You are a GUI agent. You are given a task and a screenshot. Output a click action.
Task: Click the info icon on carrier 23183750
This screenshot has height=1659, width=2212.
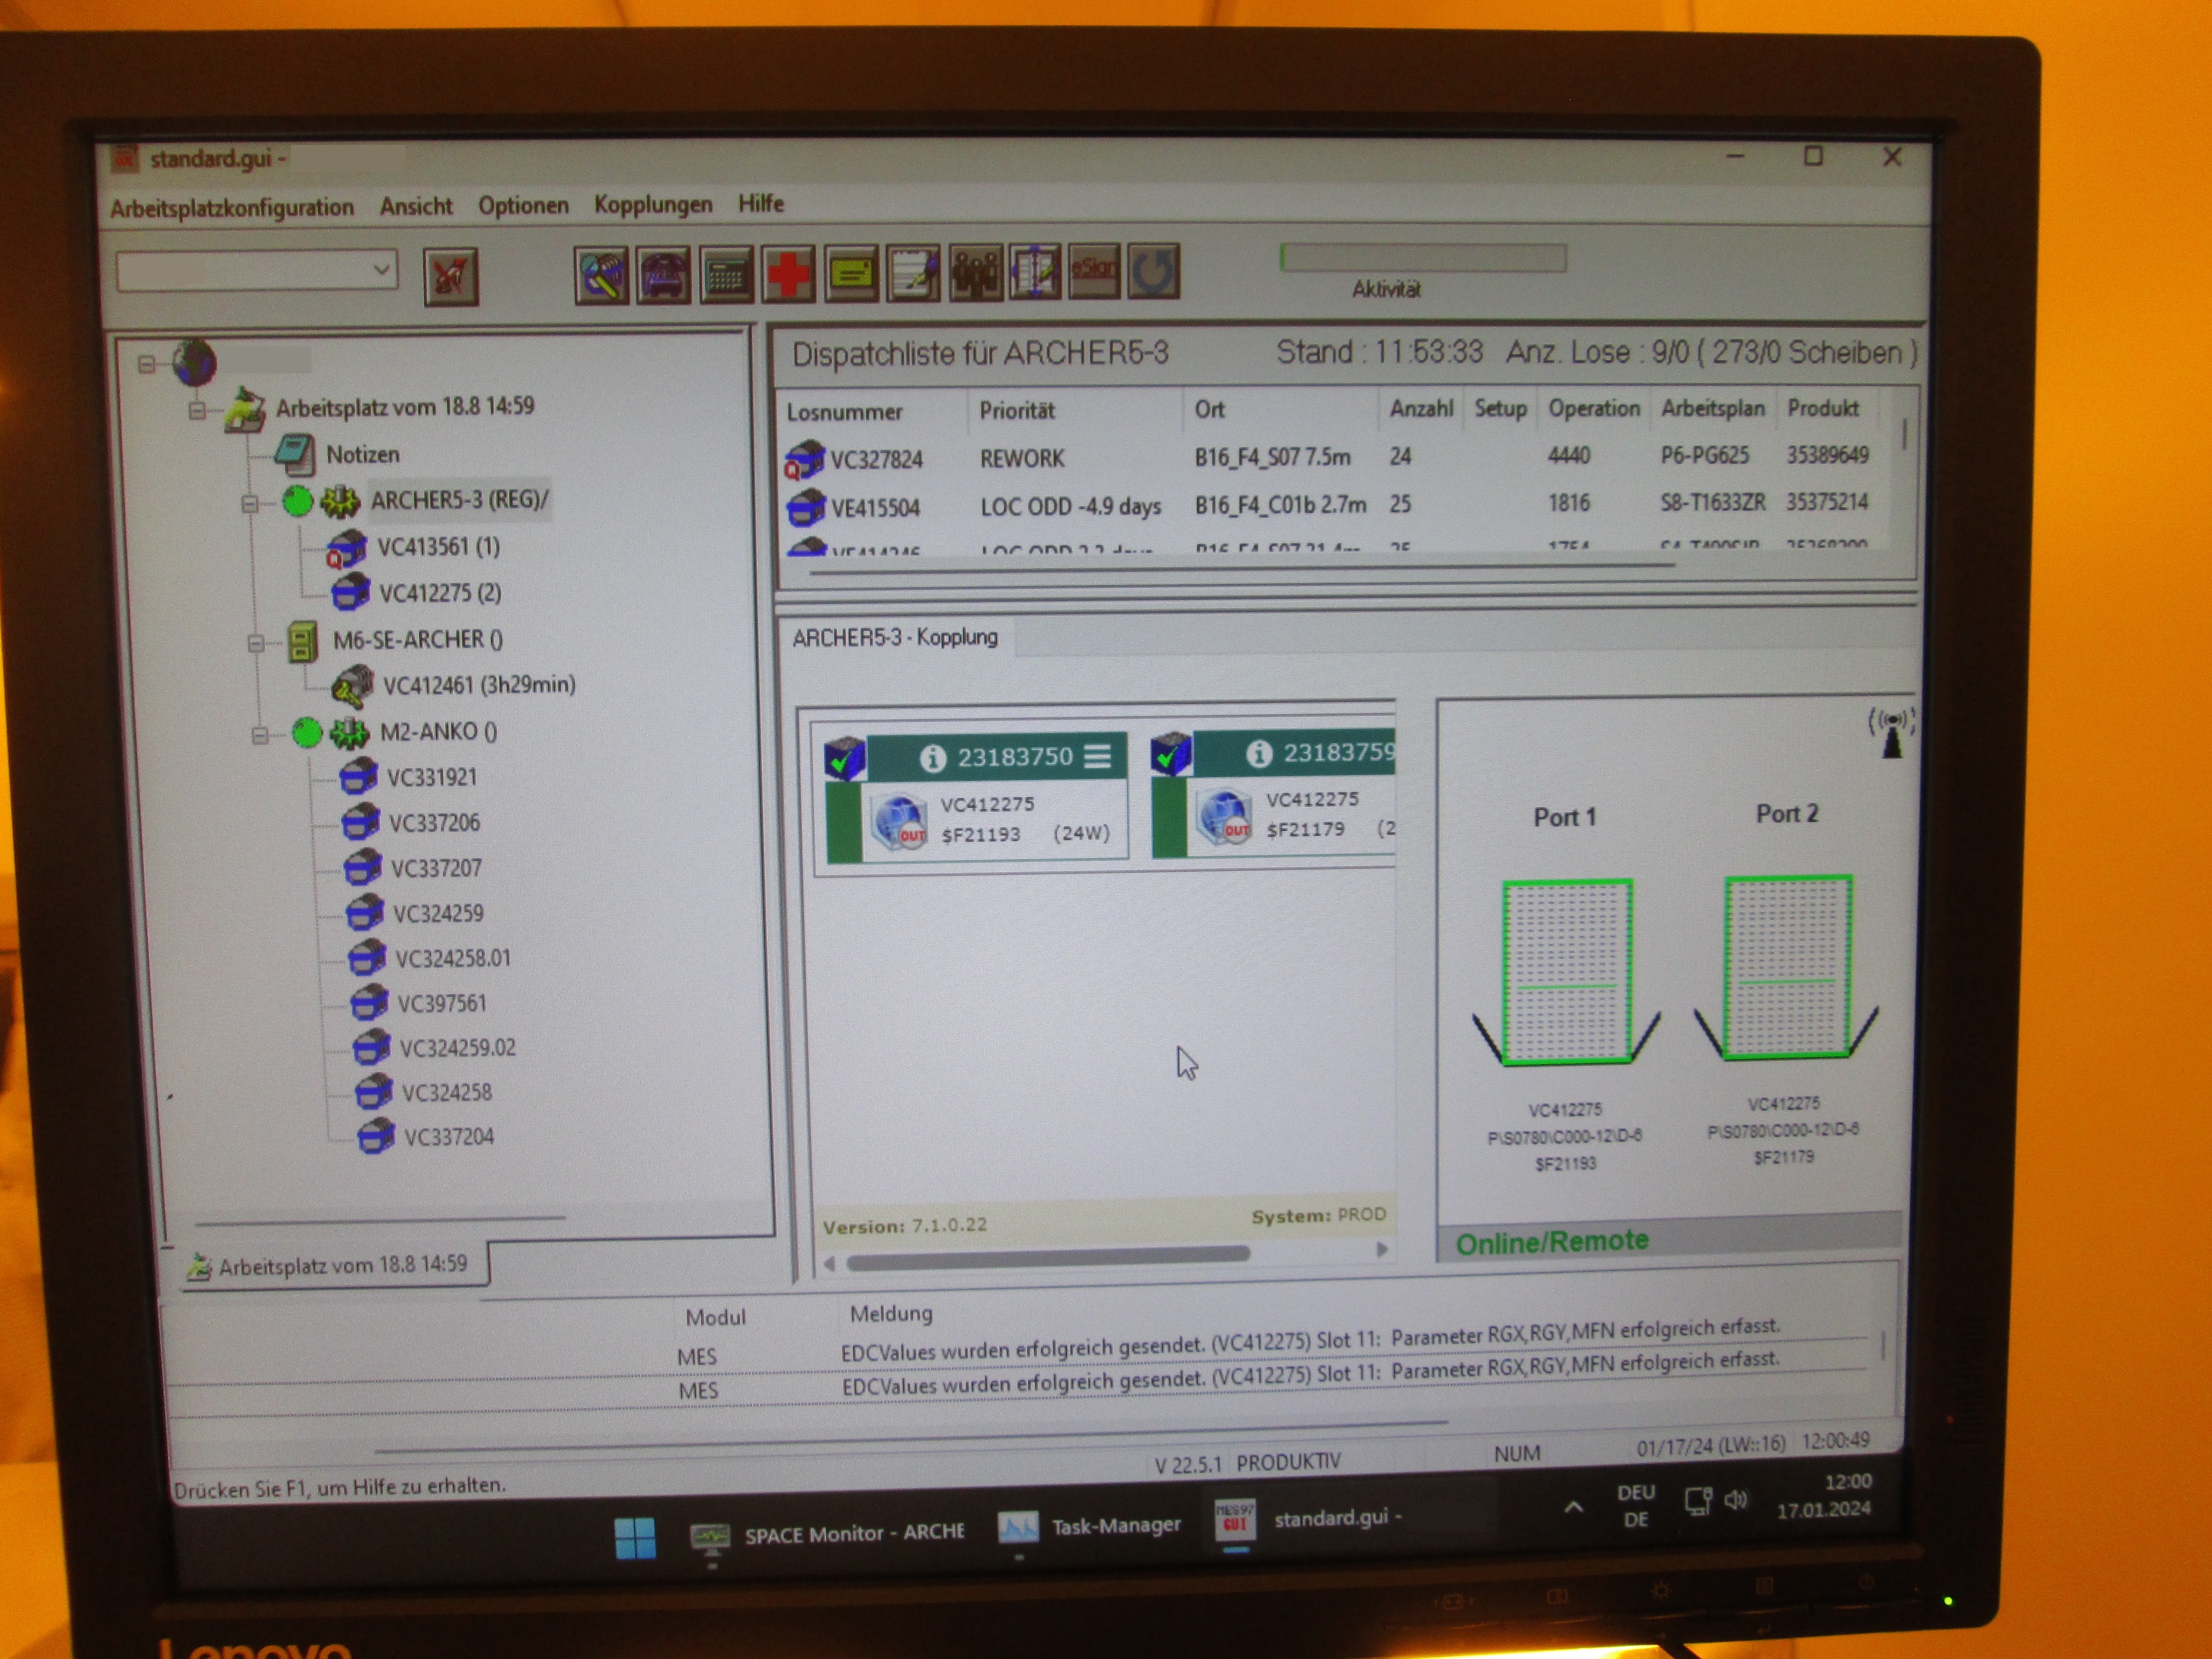coord(932,759)
